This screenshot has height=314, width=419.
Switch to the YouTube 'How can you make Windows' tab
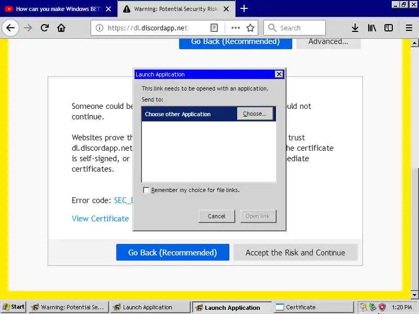click(x=58, y=9)
